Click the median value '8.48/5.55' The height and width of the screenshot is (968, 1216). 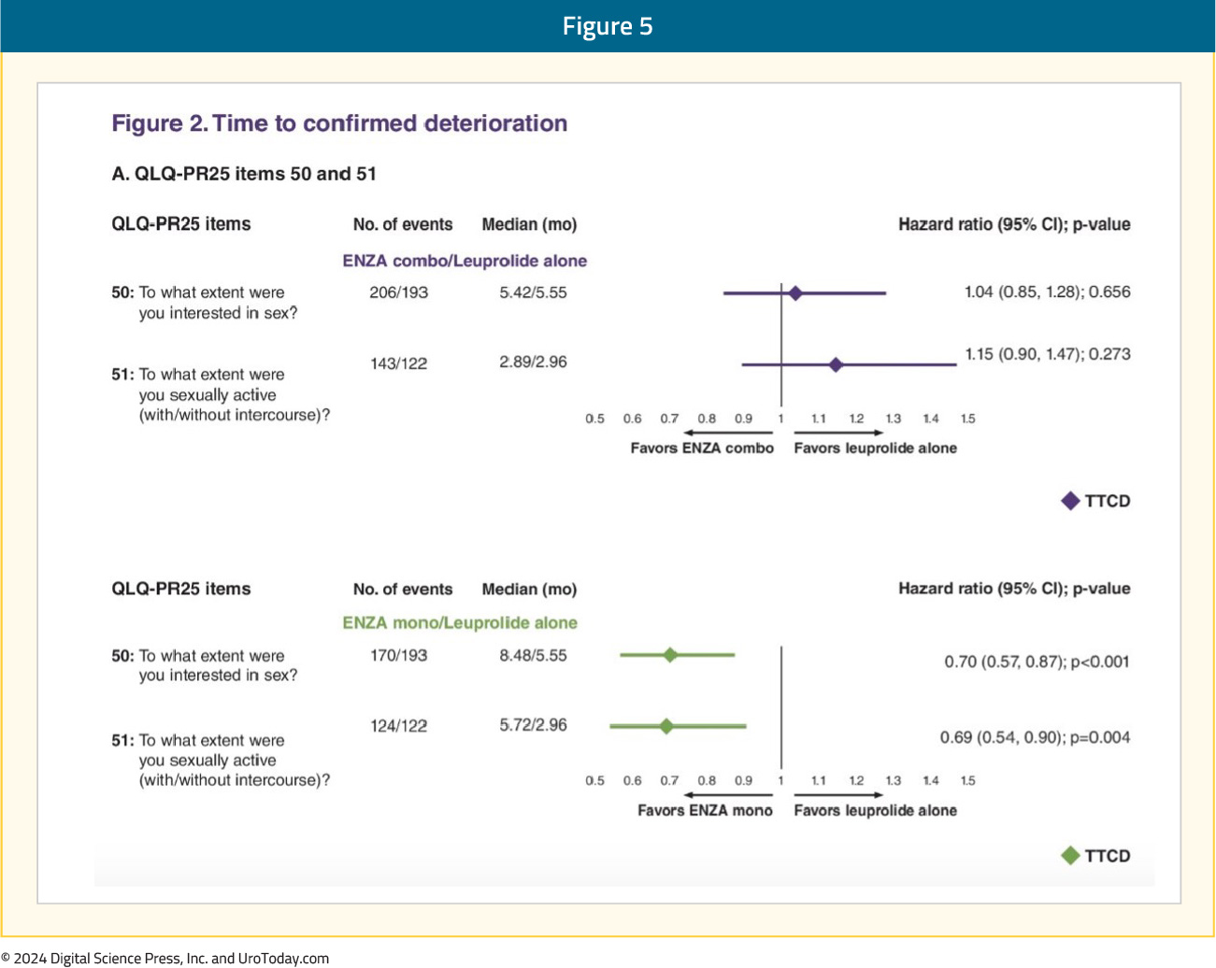pos(533,655)
